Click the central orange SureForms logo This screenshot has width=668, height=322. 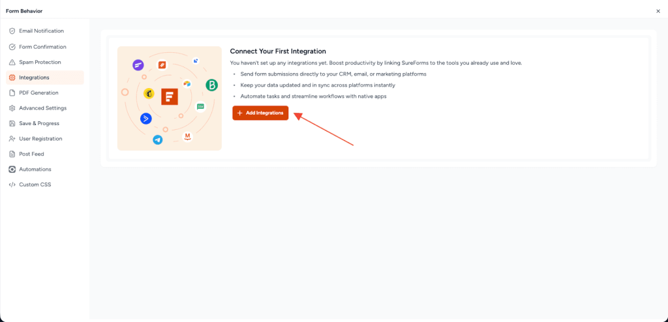[170, 98]
